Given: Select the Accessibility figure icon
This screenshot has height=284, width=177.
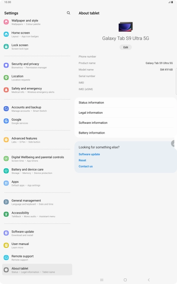Looking at the screenshot, I should [x=6, y=214].
